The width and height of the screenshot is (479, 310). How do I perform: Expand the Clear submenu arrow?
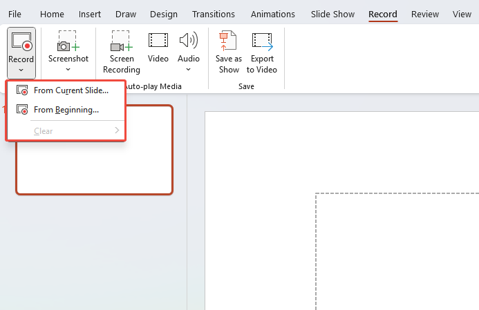coord(117,130)
